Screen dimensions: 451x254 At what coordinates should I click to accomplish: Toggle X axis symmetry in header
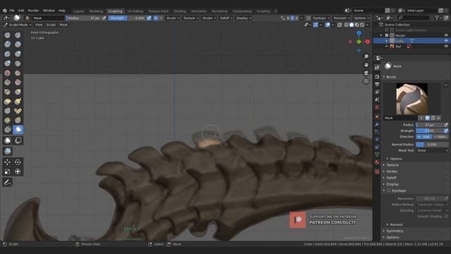[288, 18]
